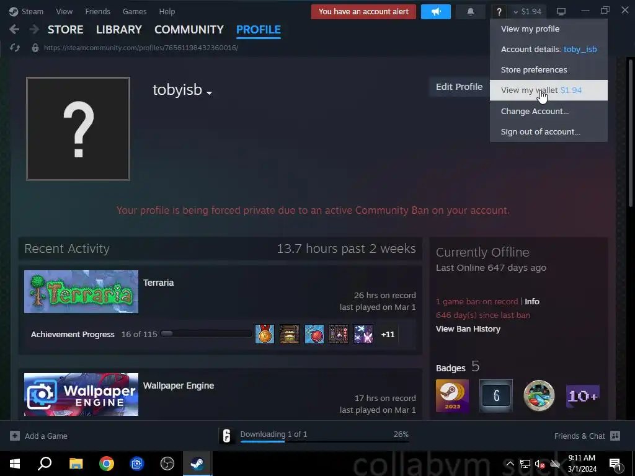The image size is (635, 476).
Task: Open the Friends & Chat icon
Action: pos(615,436)
